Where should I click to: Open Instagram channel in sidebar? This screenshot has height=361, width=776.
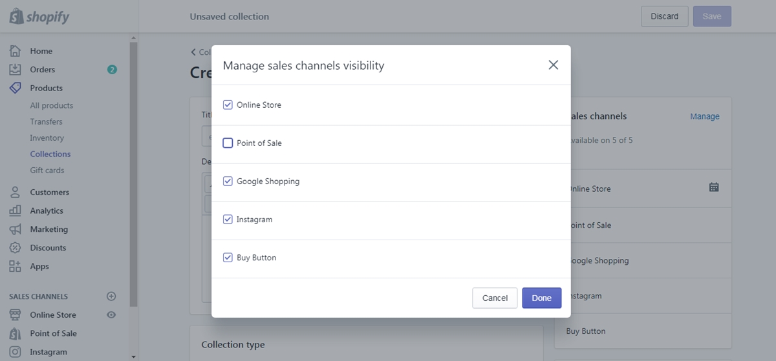[x=48, y=352]
